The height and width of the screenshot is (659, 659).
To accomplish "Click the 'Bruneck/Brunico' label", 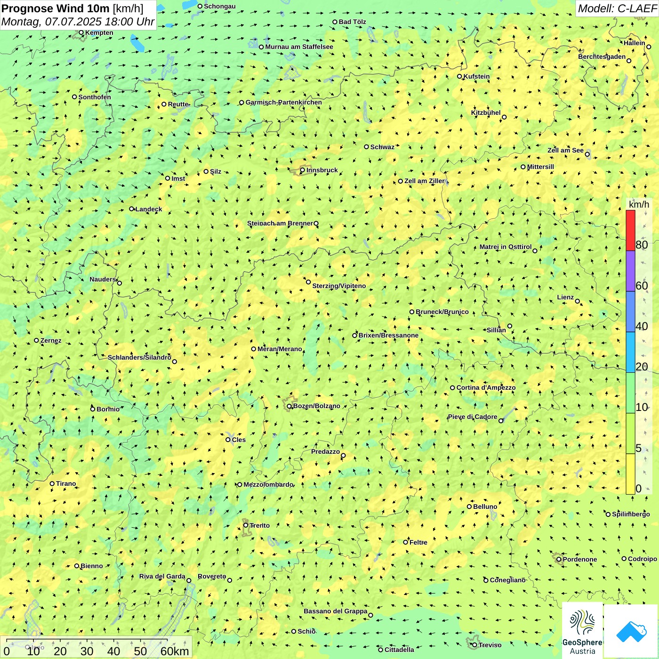I will click(x=442, y=312).
